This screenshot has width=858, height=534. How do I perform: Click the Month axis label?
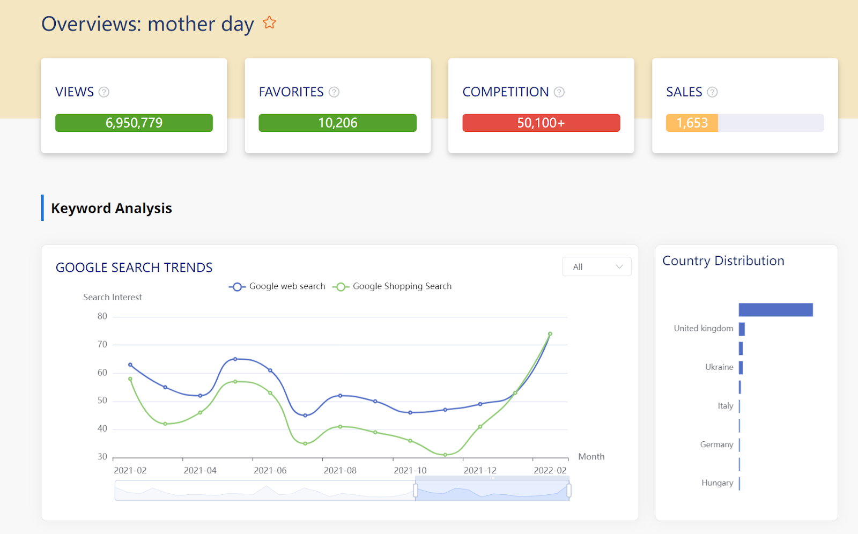click(x=591, y=457)
